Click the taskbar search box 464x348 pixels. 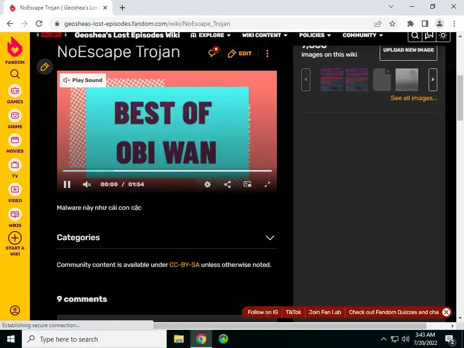94,339
